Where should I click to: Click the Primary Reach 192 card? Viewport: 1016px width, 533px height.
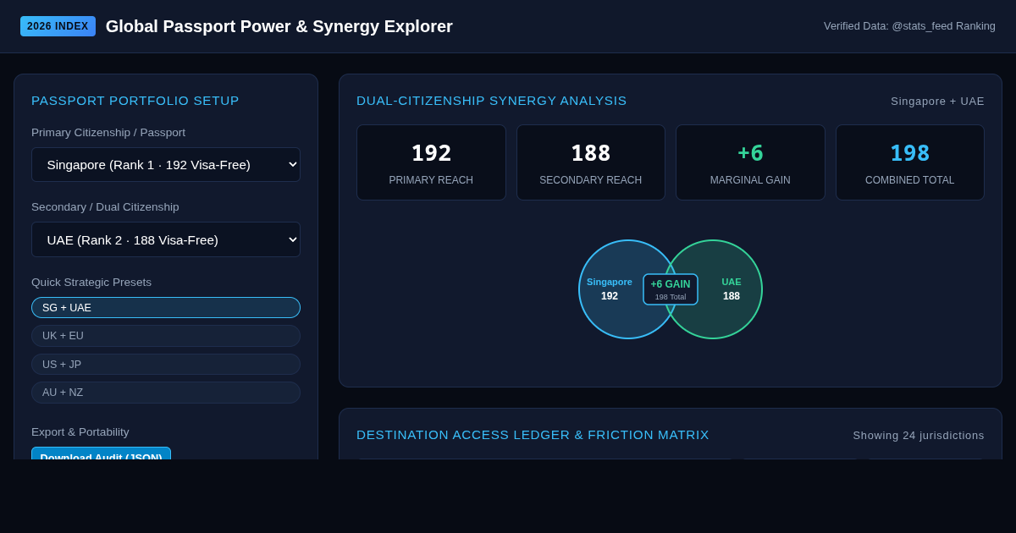click(x=431, y=162)
